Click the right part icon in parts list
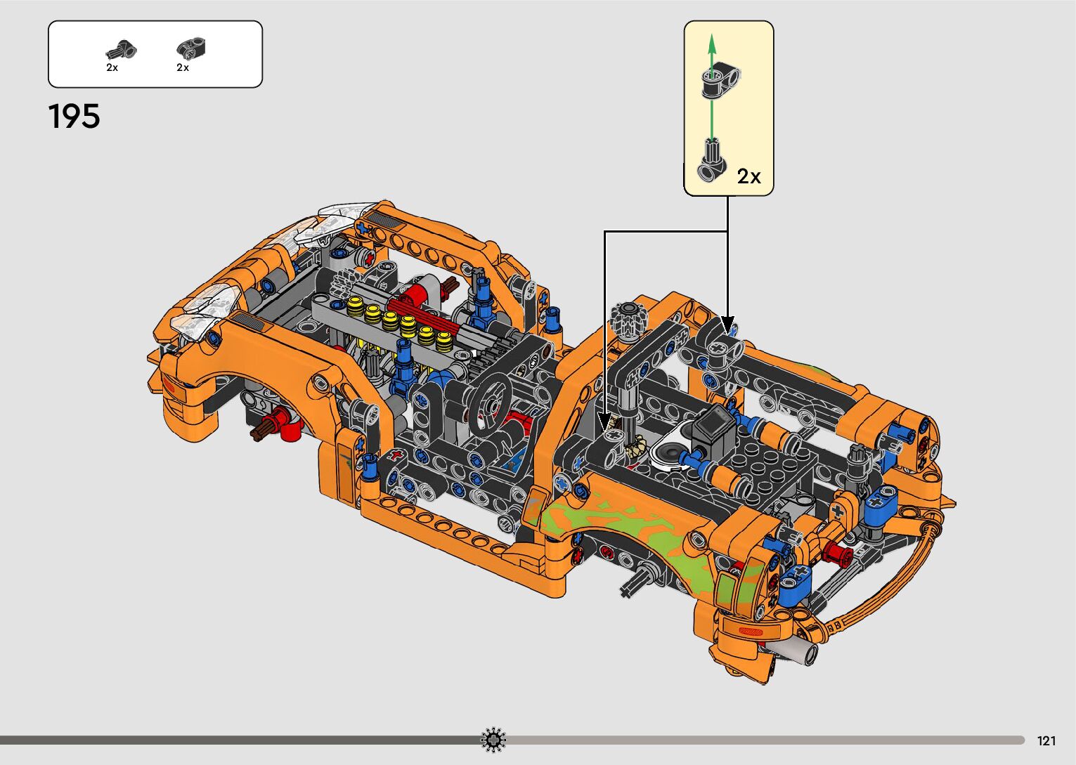1076x765 pixels. pos(190,48)
